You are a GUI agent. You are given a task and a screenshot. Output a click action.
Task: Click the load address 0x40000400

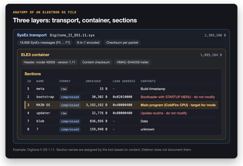[122, 105]
